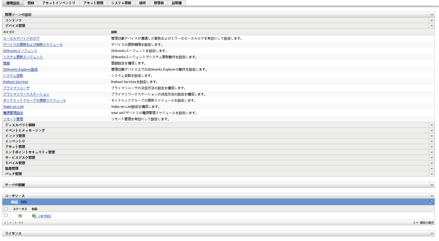Expand the 監査管理 section

tap(432, 168)
